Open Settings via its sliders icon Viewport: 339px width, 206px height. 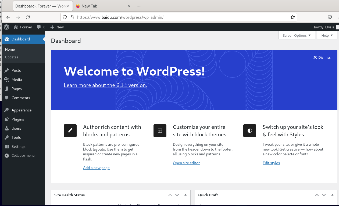[7, 147]
